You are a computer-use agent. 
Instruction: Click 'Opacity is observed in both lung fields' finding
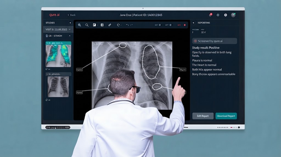(212, 54)
